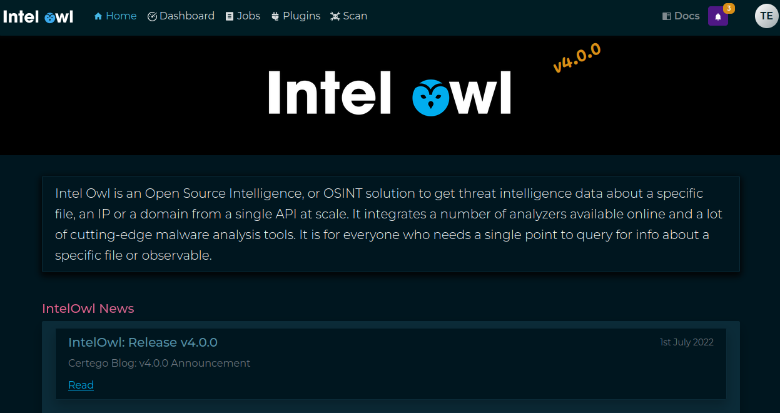Click the house icon beside Home
The image size is (780, 413).
[x=98, y=16]
